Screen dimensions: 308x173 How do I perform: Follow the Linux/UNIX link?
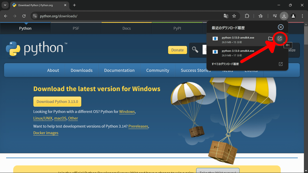43,118
